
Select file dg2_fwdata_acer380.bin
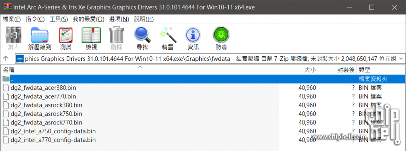coord(43,88)
